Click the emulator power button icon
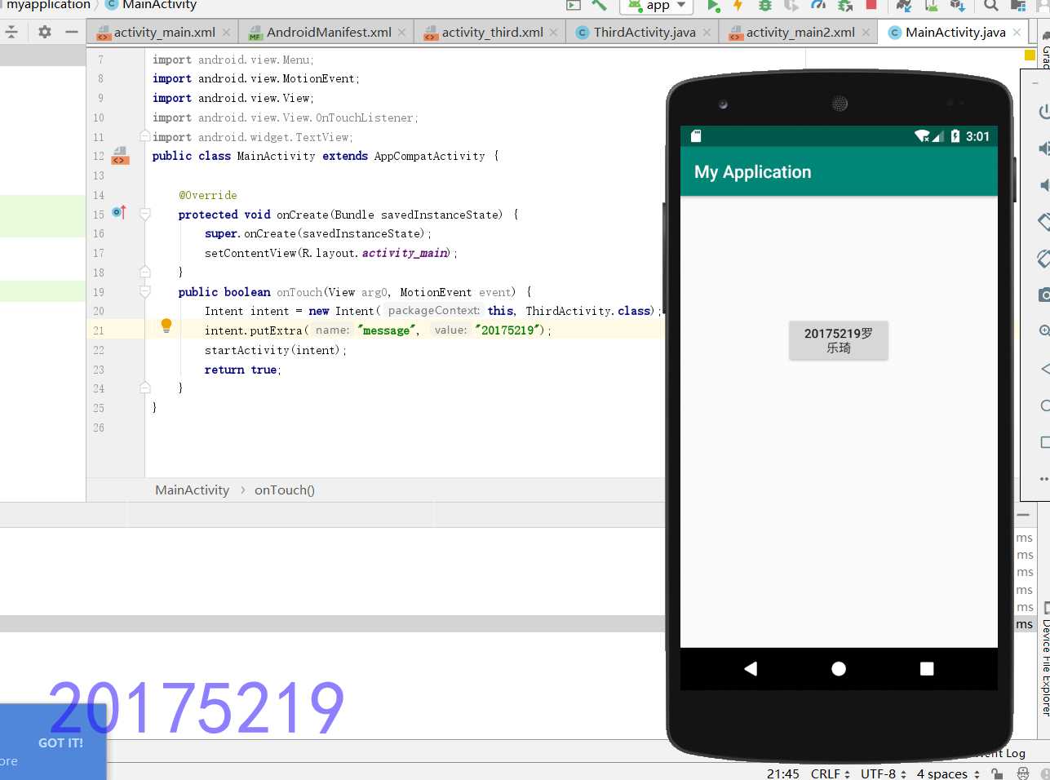Image resolution: width=1050 pixels, height=780 pixels. (x=1043, y=112)
